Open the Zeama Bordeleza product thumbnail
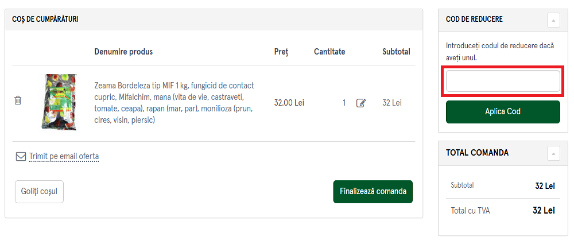Image resolution: width=574 pixels, height=244 pixels. [59, 102]
